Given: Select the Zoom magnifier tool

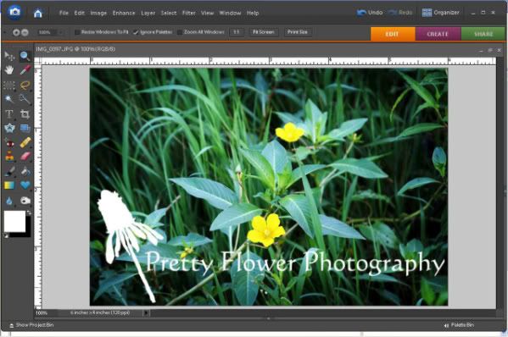Looking at the screenshot, I should tap(25, 56).
